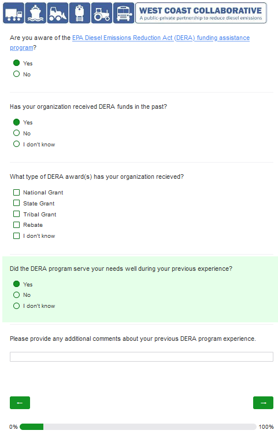278x434 pixels.
Task: Click the survey progress bar
Action: (x=138, y=427)
